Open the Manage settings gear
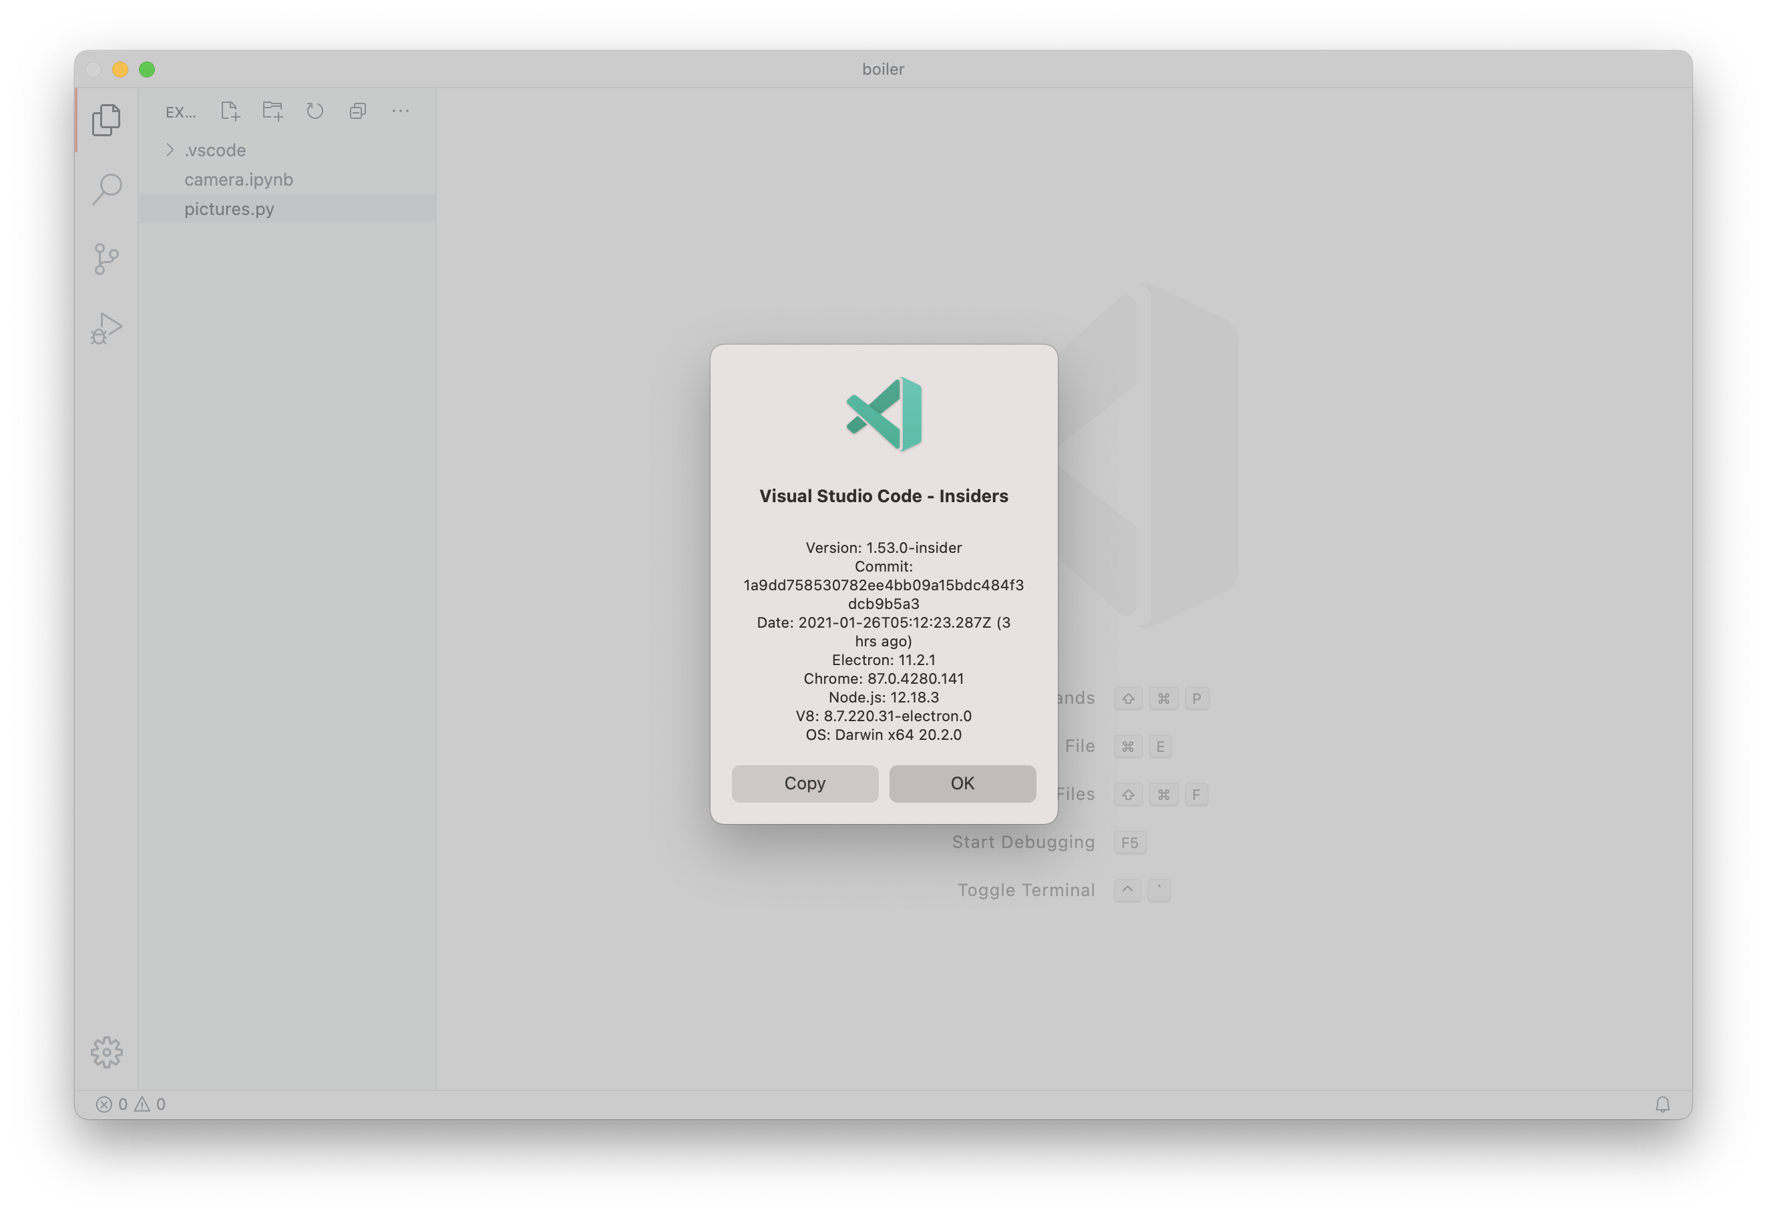Screen dimensions: 1767x1218 (x=106, y=1052)
